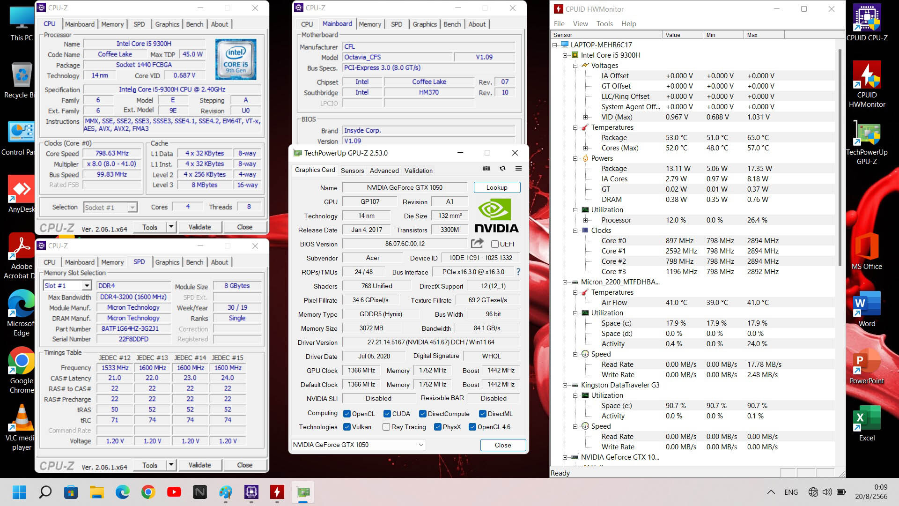Select the Kingston DataTraveler G3 tree row
This screenshot has width=899, height=506.
620,385
